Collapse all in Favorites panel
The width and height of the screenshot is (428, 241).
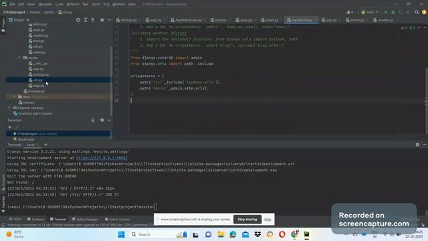click(x=93, y=120)
